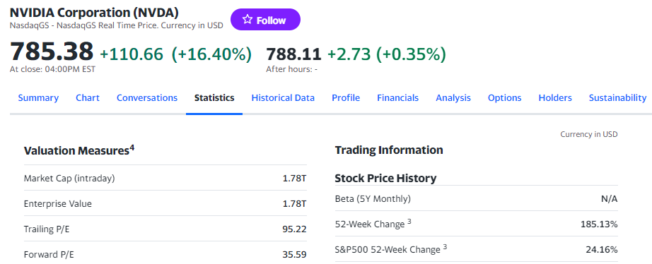Select the Statistics tab
The image size is (652, 264).
click(x=214, y=98)
